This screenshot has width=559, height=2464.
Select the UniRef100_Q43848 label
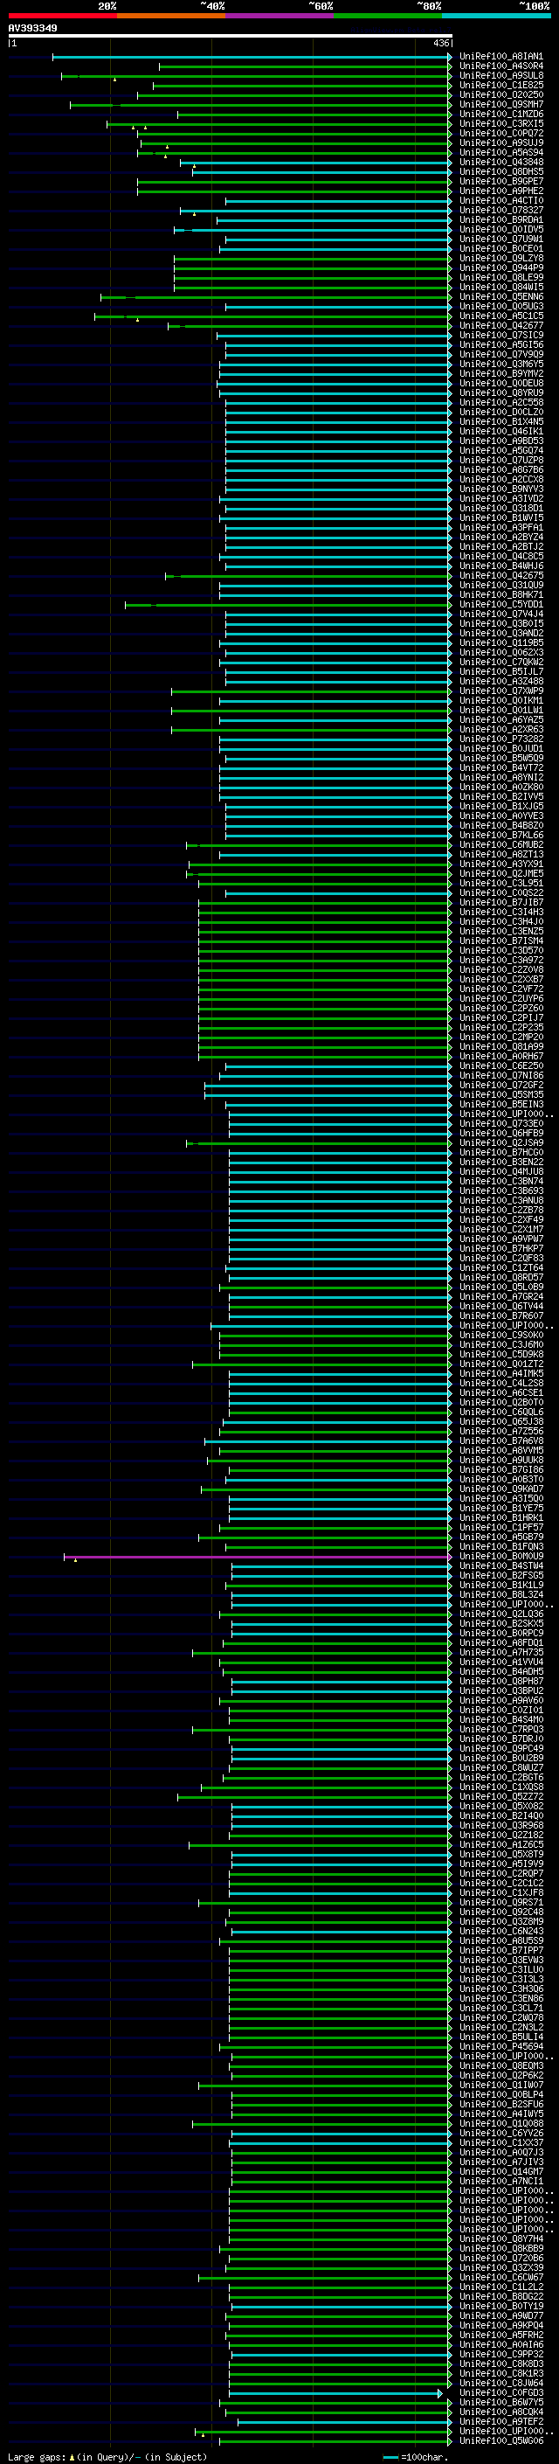click(x=500, y=162)
